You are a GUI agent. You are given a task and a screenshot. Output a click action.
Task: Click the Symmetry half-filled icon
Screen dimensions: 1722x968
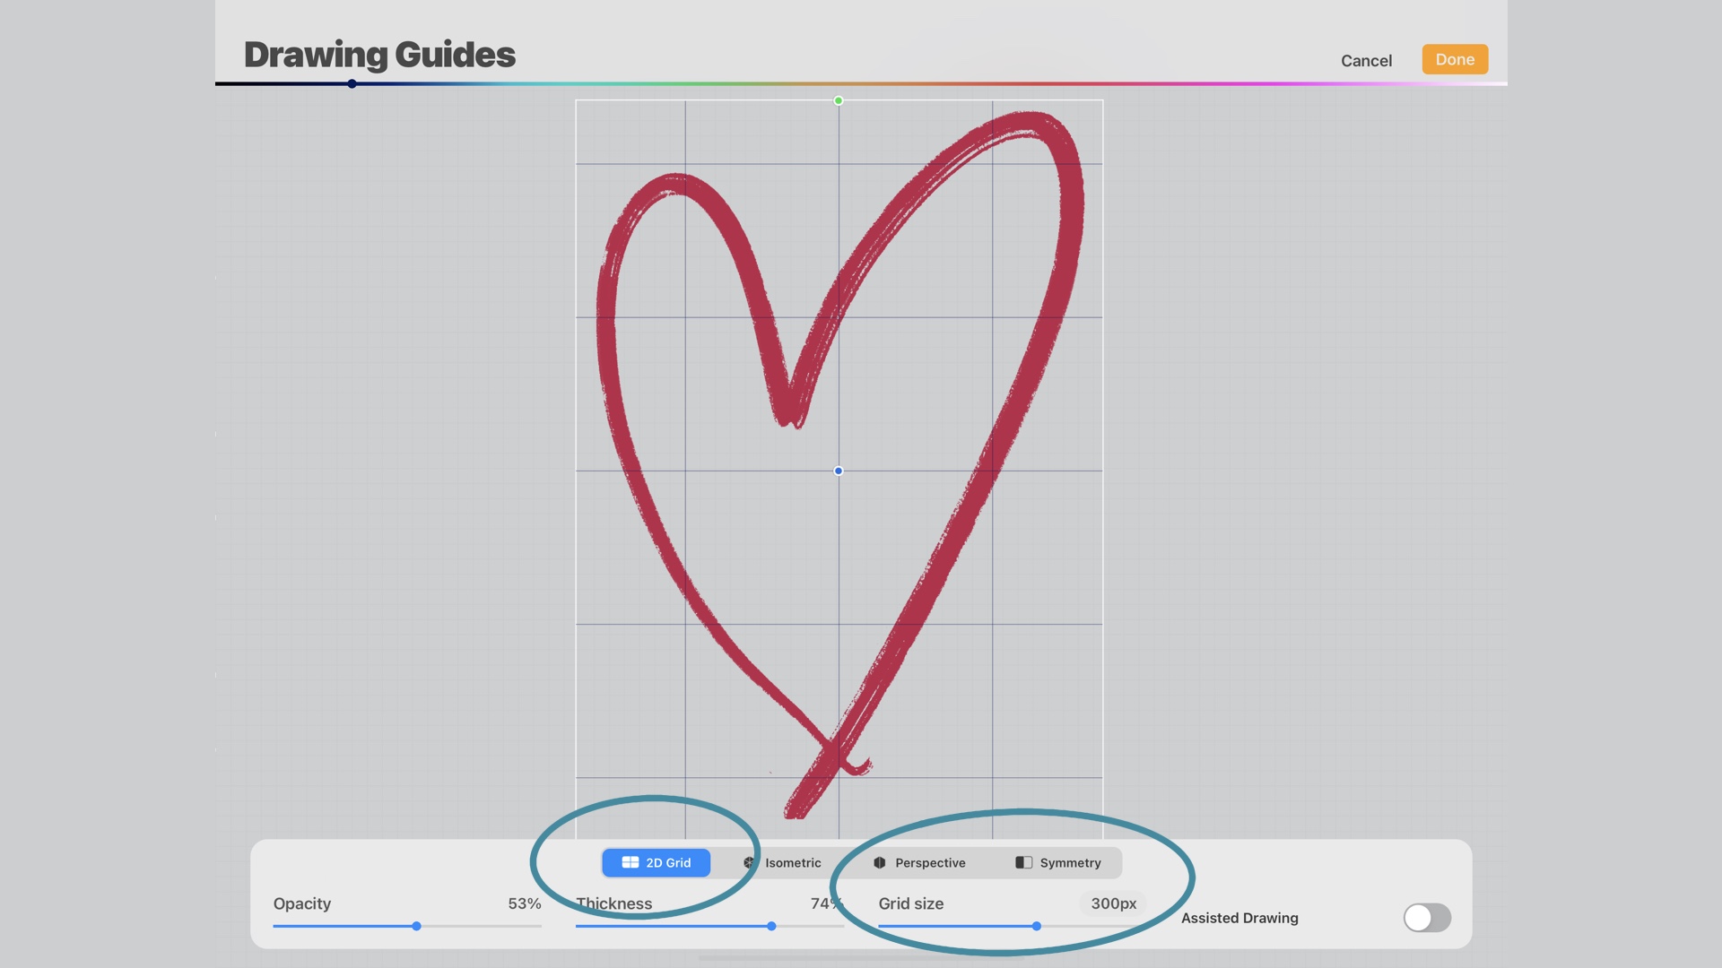coord(1023,862)
